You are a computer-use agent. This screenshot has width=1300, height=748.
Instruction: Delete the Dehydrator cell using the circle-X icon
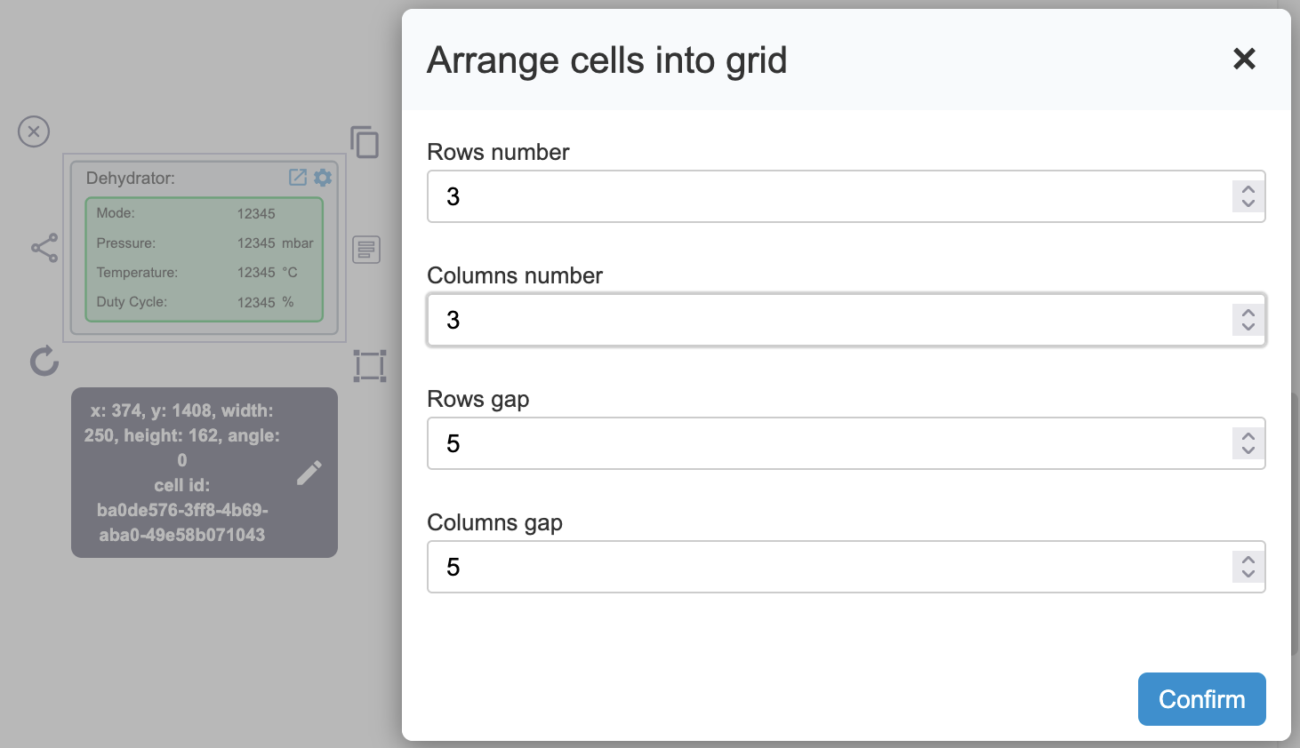pos(33,131)
